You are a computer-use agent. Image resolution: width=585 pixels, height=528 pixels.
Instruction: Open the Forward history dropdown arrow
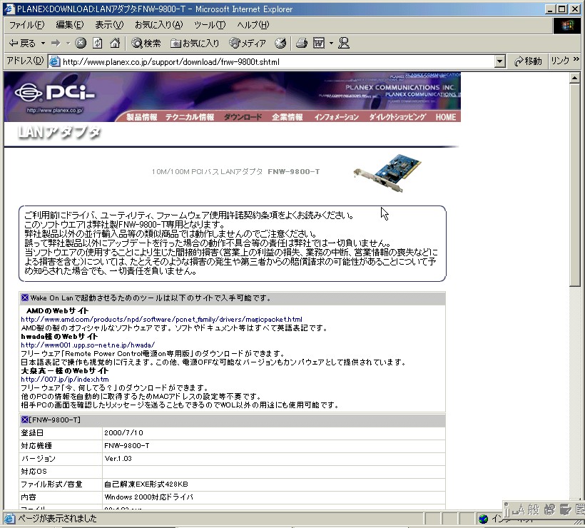pyautogui.click(x=68, y=44)
